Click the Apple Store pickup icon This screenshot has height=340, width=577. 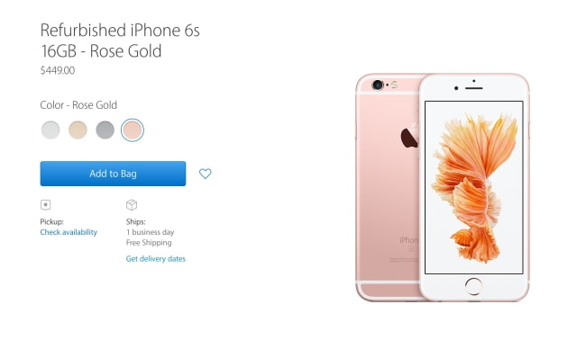coord(46,205)
